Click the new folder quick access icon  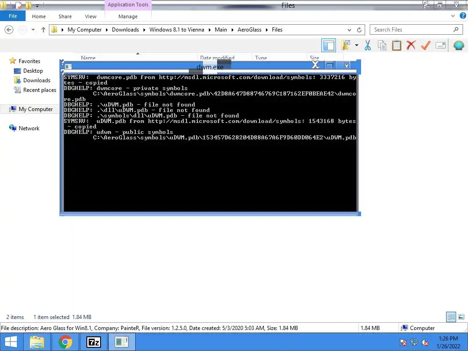tap(28, 5)
